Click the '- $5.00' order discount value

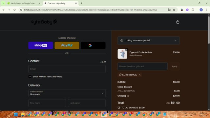[x=176, y=91]
